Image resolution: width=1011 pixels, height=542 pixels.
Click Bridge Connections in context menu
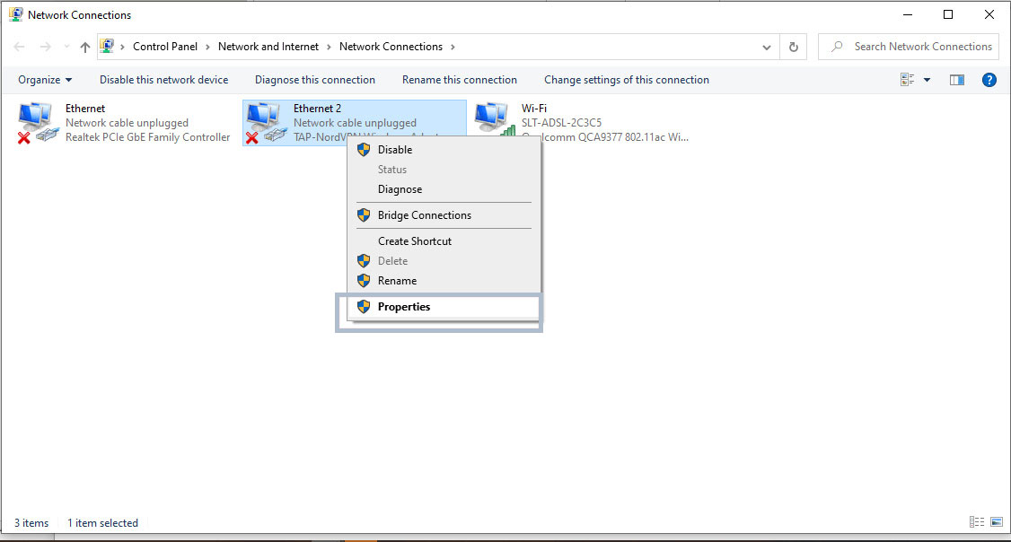424,215
